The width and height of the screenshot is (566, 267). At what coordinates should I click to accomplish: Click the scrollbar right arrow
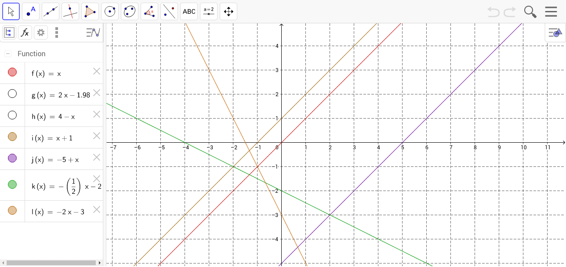(100, 263)
